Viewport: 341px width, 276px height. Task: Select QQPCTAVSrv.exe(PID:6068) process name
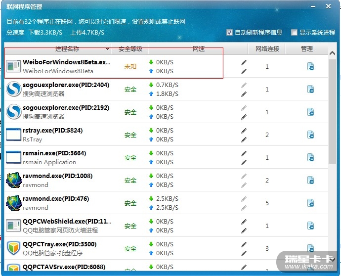[64, 267]
